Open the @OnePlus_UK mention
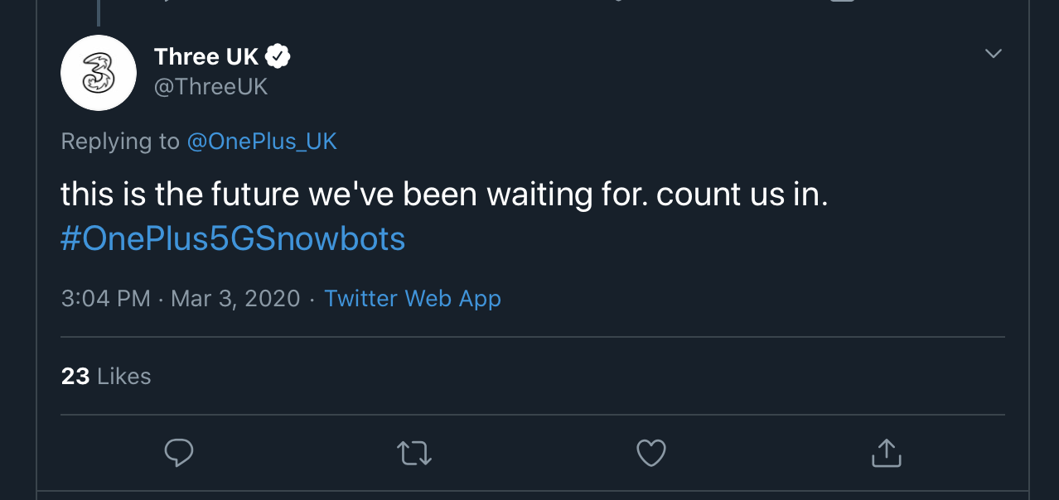This screenshot has width=1059, height=500. (262, 142)
